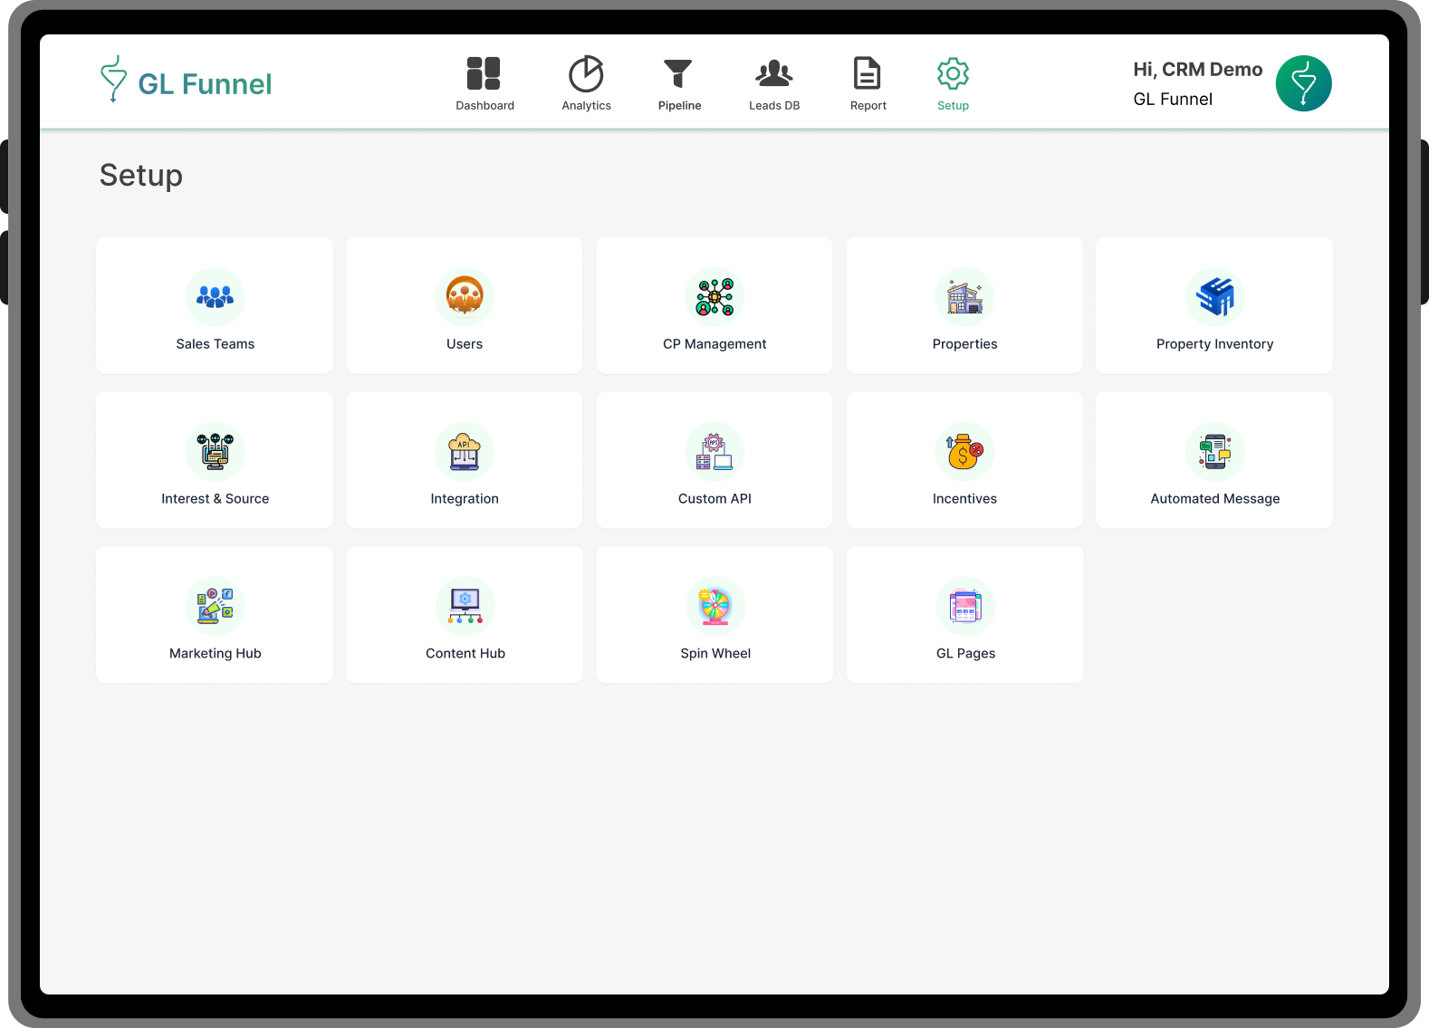Click the 'Hi, CRM Demo' greeting
1429x1028 pixels.
pos(1197,70)
